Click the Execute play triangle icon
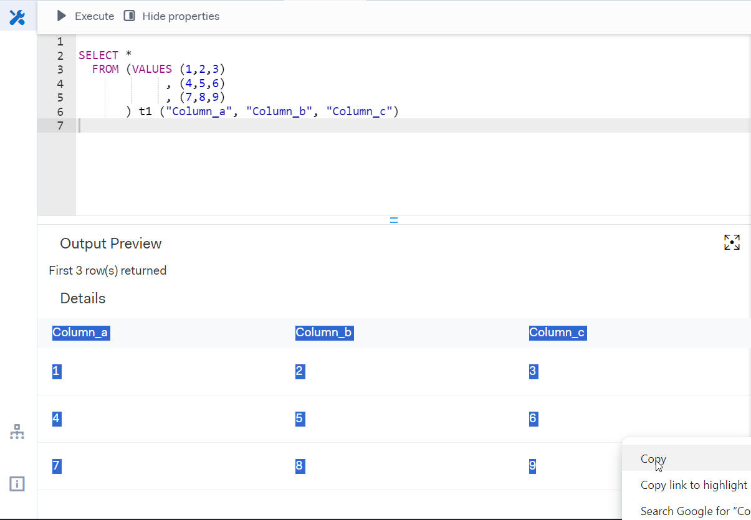 coord(61,16)
